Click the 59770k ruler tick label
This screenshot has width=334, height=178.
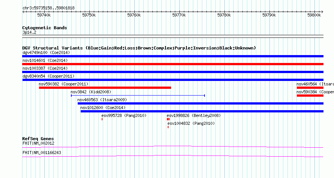(x=179, y=15)
